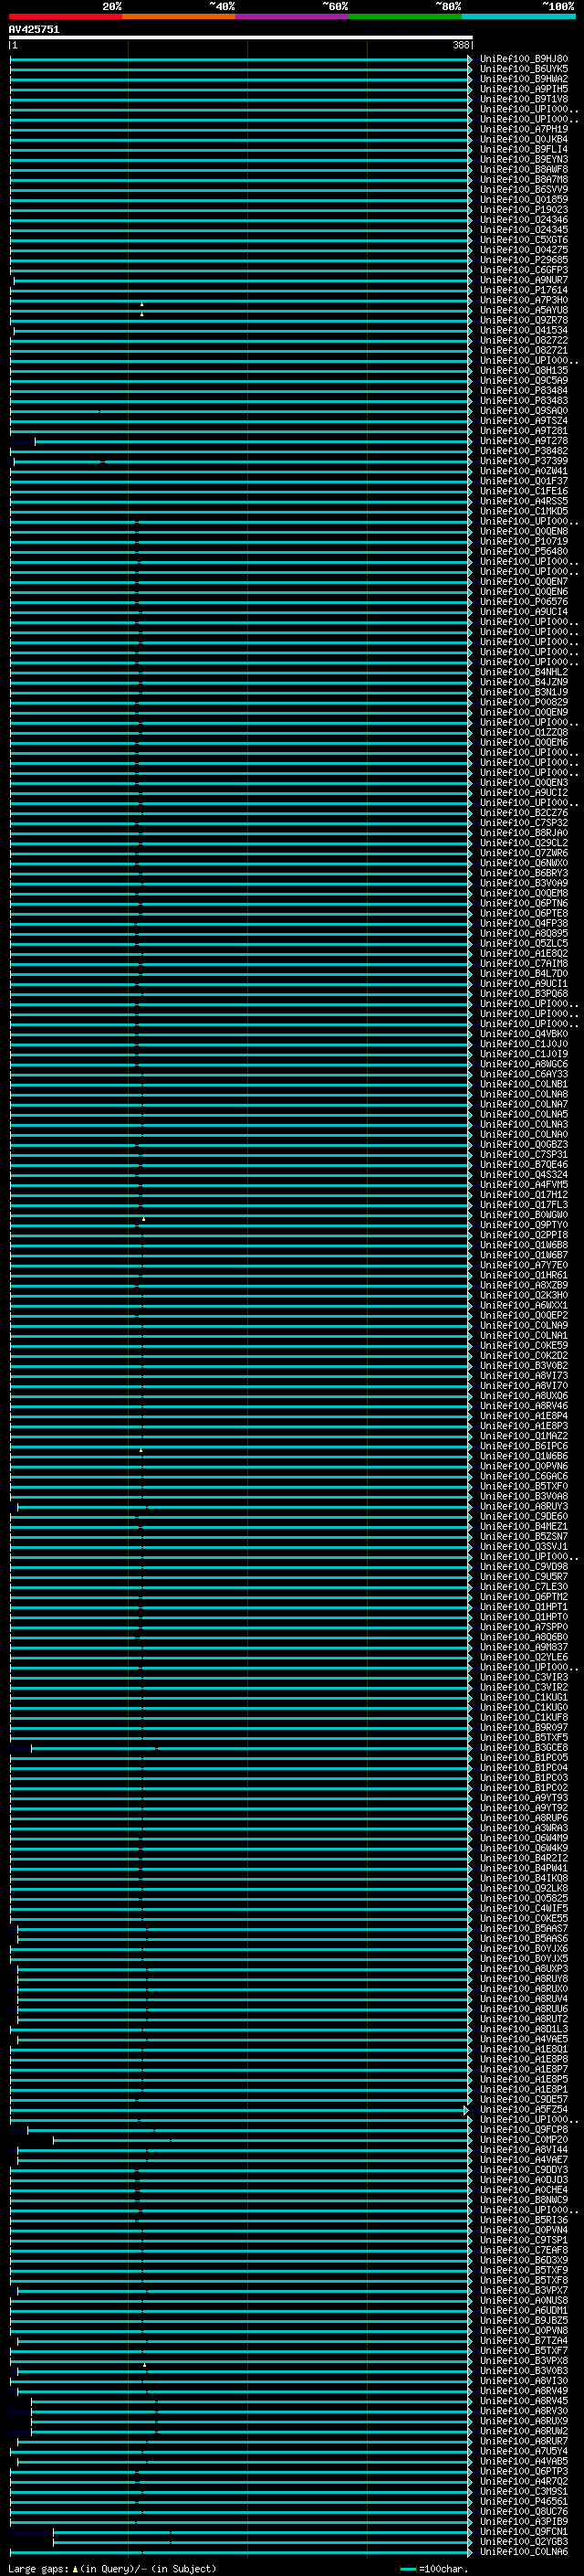Select the query name AV425751
Viewport: 584px width, 2576px height.
(34, 29)
